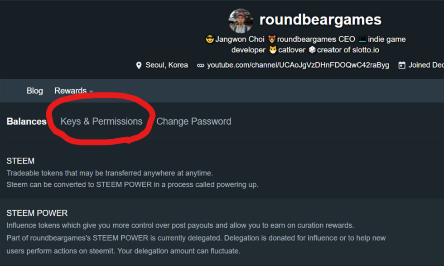The height and width of the screenshot is (266, 444).
Task: Expand the Rewards dropdown menu
Action: (x=73, y=91)
